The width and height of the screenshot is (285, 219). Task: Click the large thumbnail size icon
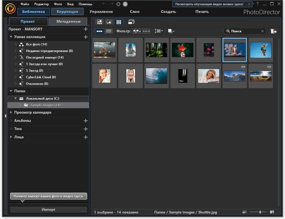pos(272,212)
